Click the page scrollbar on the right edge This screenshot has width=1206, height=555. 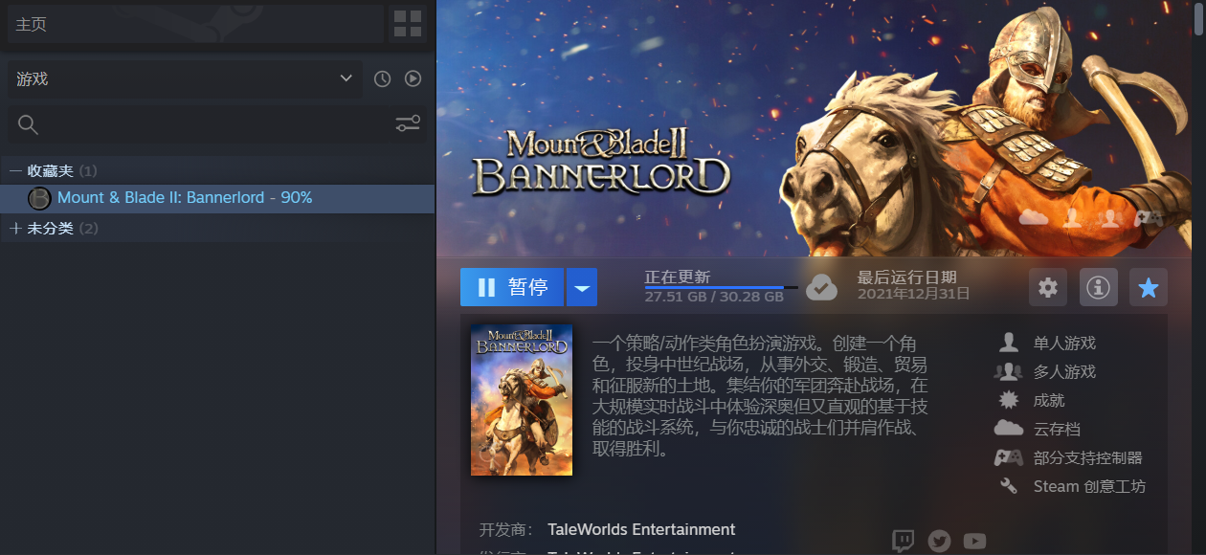1200,19
